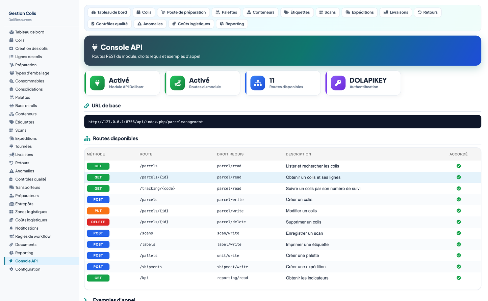Click the Tableau de bord sidebar icon
The height and width of the screenshot is (301, 488).
[x=11, y=32]
